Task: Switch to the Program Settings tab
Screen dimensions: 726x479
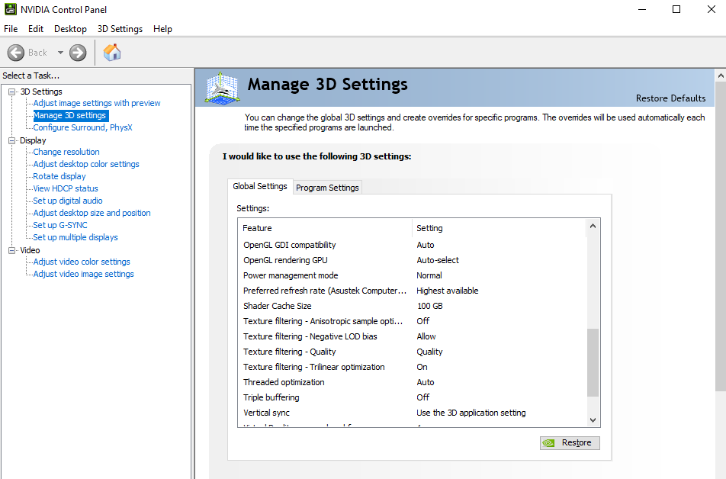Action: (327, 188)
